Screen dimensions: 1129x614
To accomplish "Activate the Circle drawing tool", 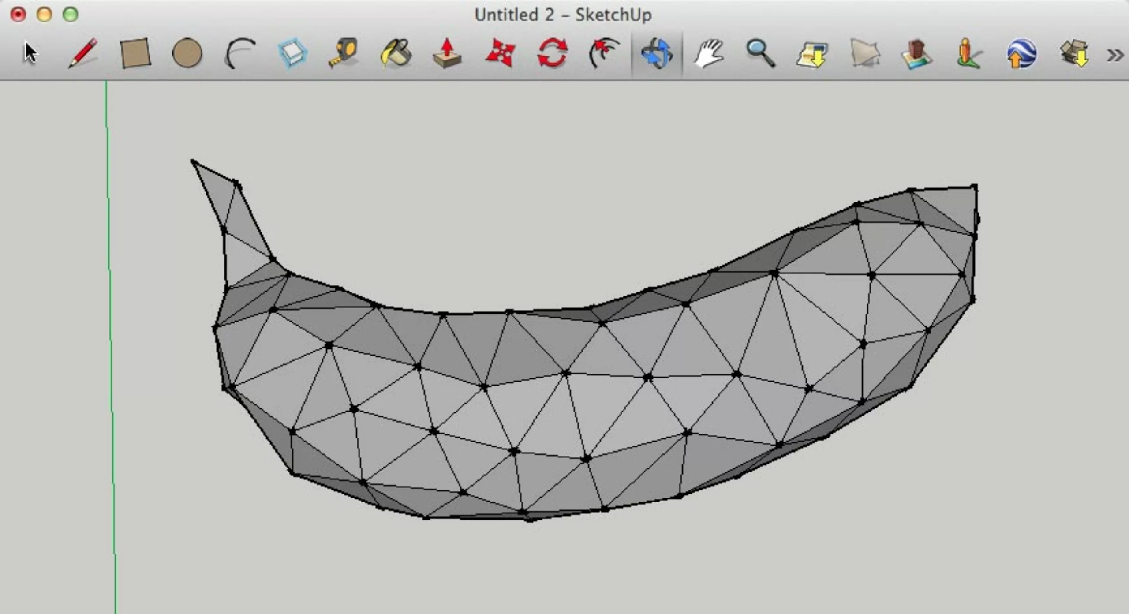I will [x=187, y=53].
